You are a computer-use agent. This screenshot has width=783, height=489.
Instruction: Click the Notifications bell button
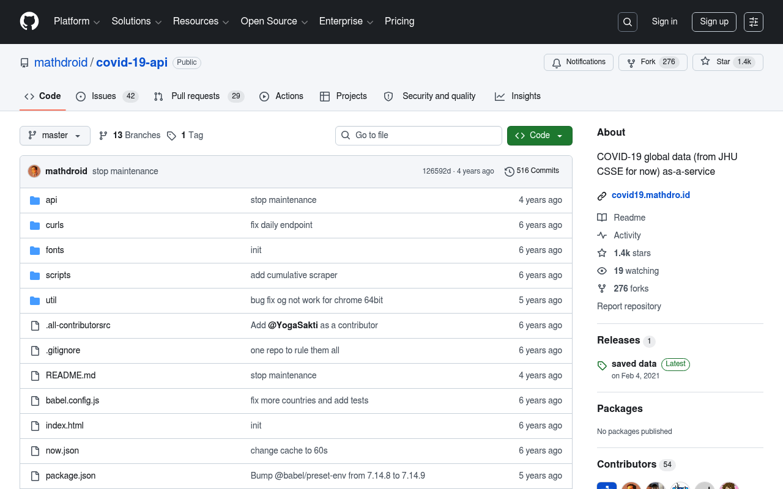pos(579,62)
